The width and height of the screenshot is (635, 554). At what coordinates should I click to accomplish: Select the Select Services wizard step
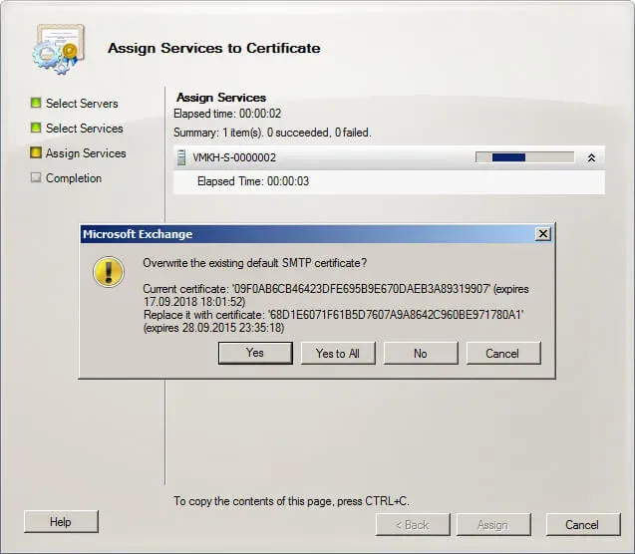[84, 129]
